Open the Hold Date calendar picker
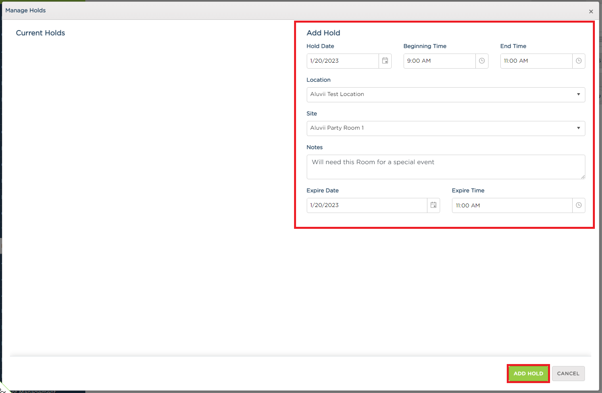 tap(385, 61)
